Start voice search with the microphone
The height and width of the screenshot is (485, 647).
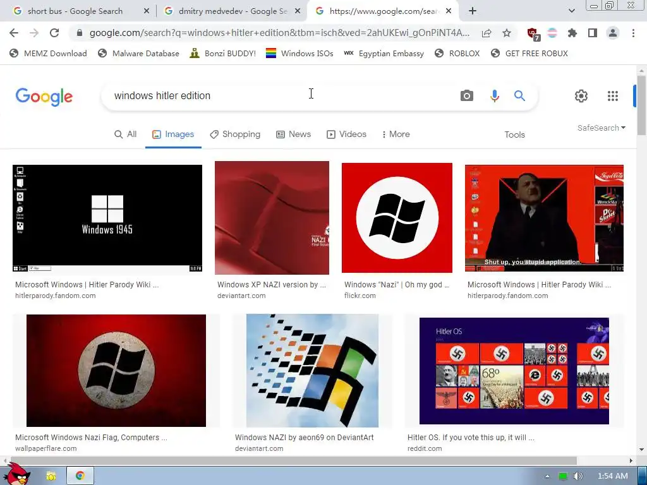(x=494, y=96)
